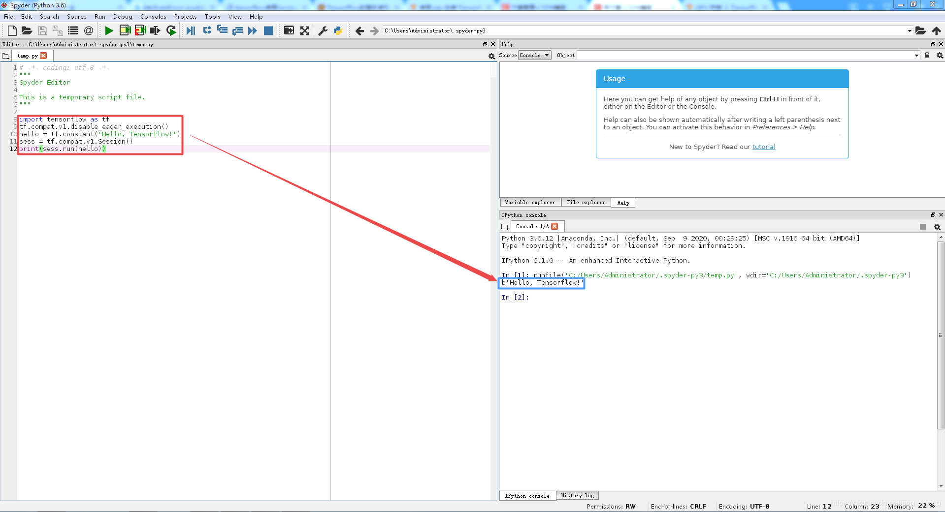The width and height of the screenshot is (945, 512).
Task: Open the Projects menu
Action: click(x=185, y=16)
